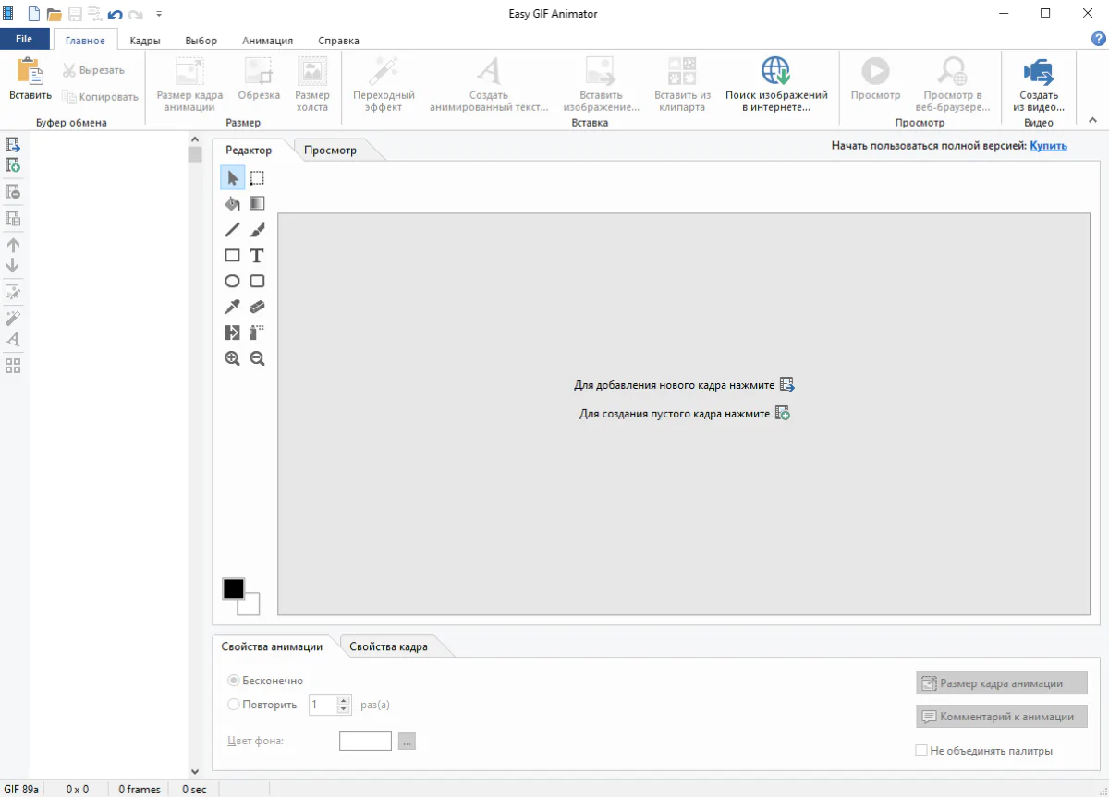Collapse the ribbon with the chevron
Viewport: 1109px width, 797px height.
click(x=1091, y=120)
